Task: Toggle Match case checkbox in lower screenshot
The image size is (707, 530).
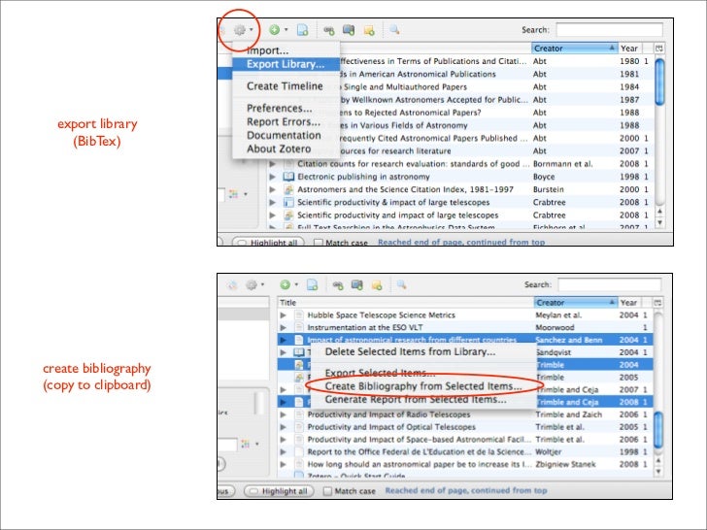Action: coord(328,491)
